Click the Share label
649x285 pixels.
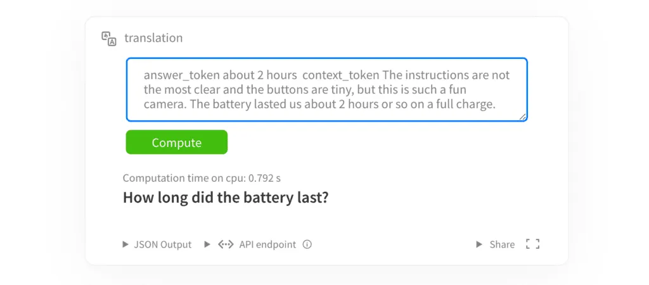[502, 244]
